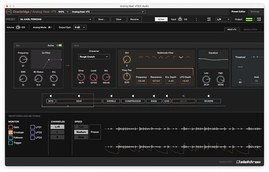Expand the L/R output channel dropdown
The image size is (269, 172).
[224, 19]
